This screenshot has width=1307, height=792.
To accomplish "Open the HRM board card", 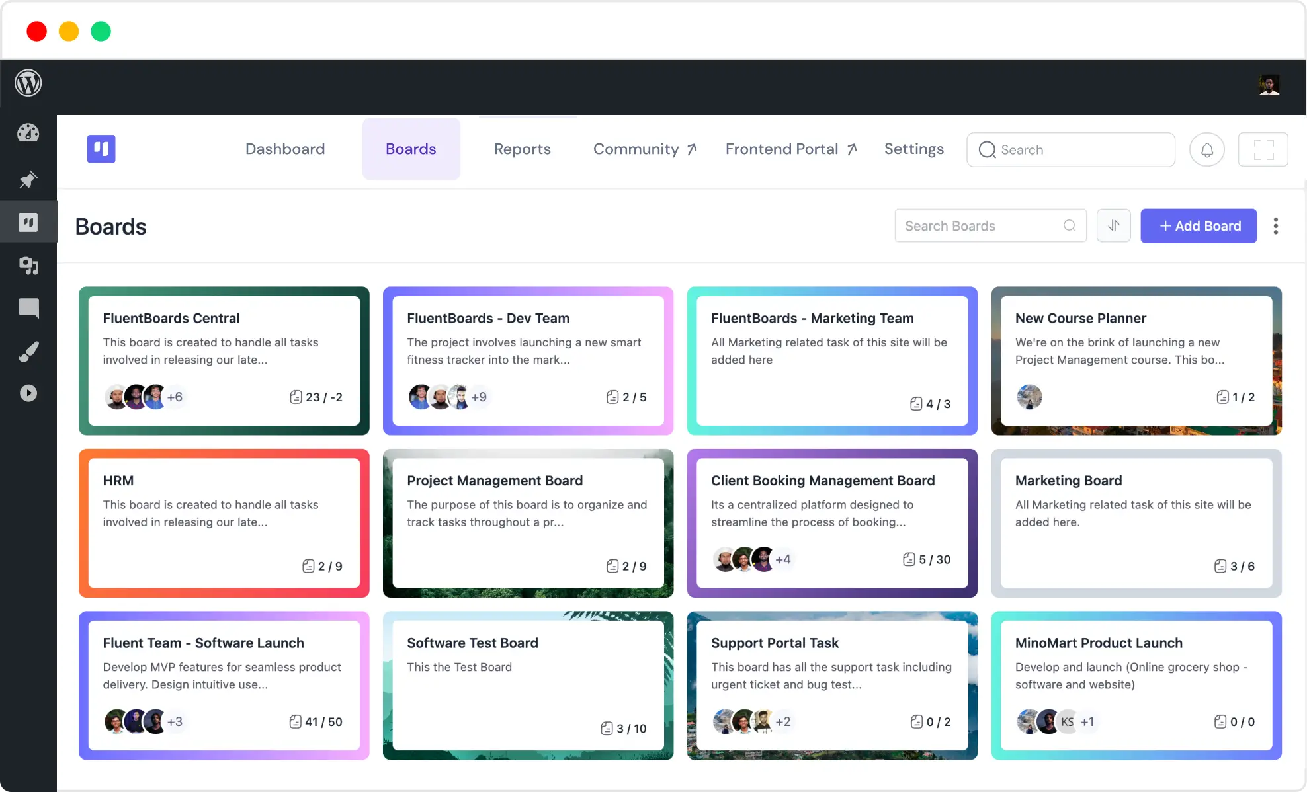I will tap(224, 522).
